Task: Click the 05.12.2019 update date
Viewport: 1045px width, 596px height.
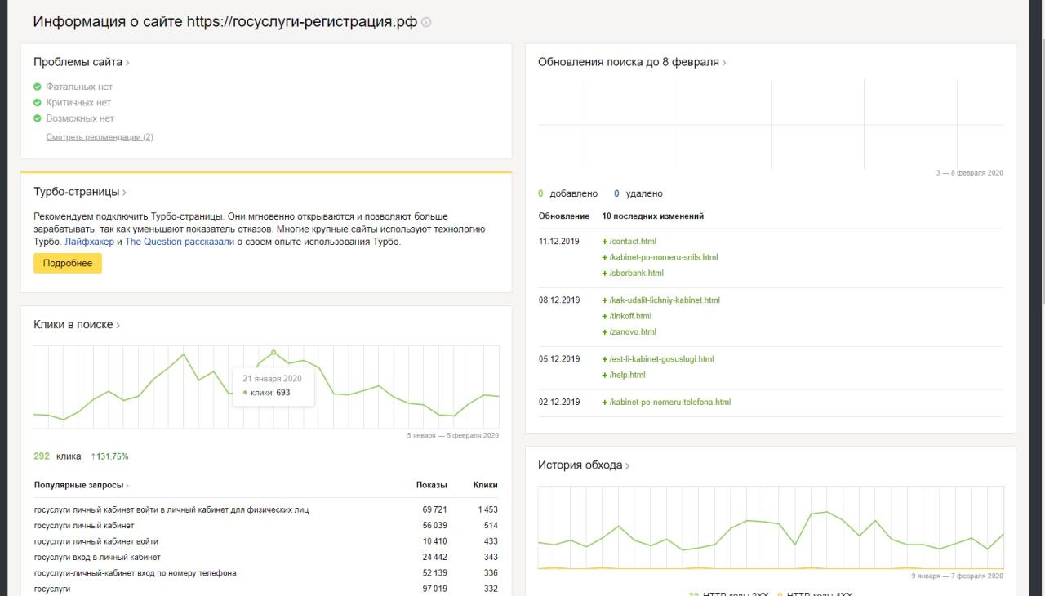Action: click(558, 359)
